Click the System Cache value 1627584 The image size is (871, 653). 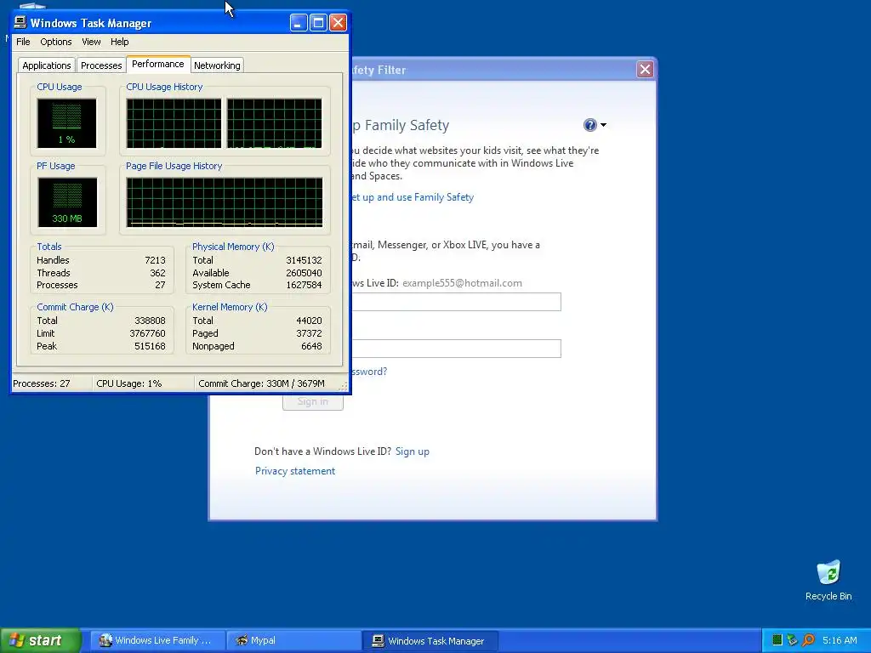(x=304, y=286)
